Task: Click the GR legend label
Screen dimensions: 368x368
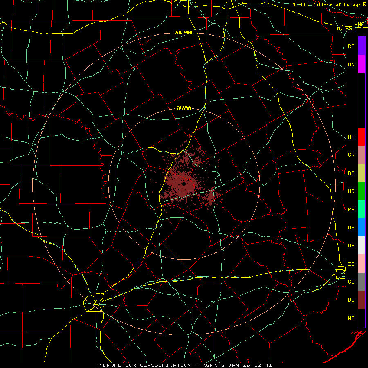Action: tap(351, 155)
